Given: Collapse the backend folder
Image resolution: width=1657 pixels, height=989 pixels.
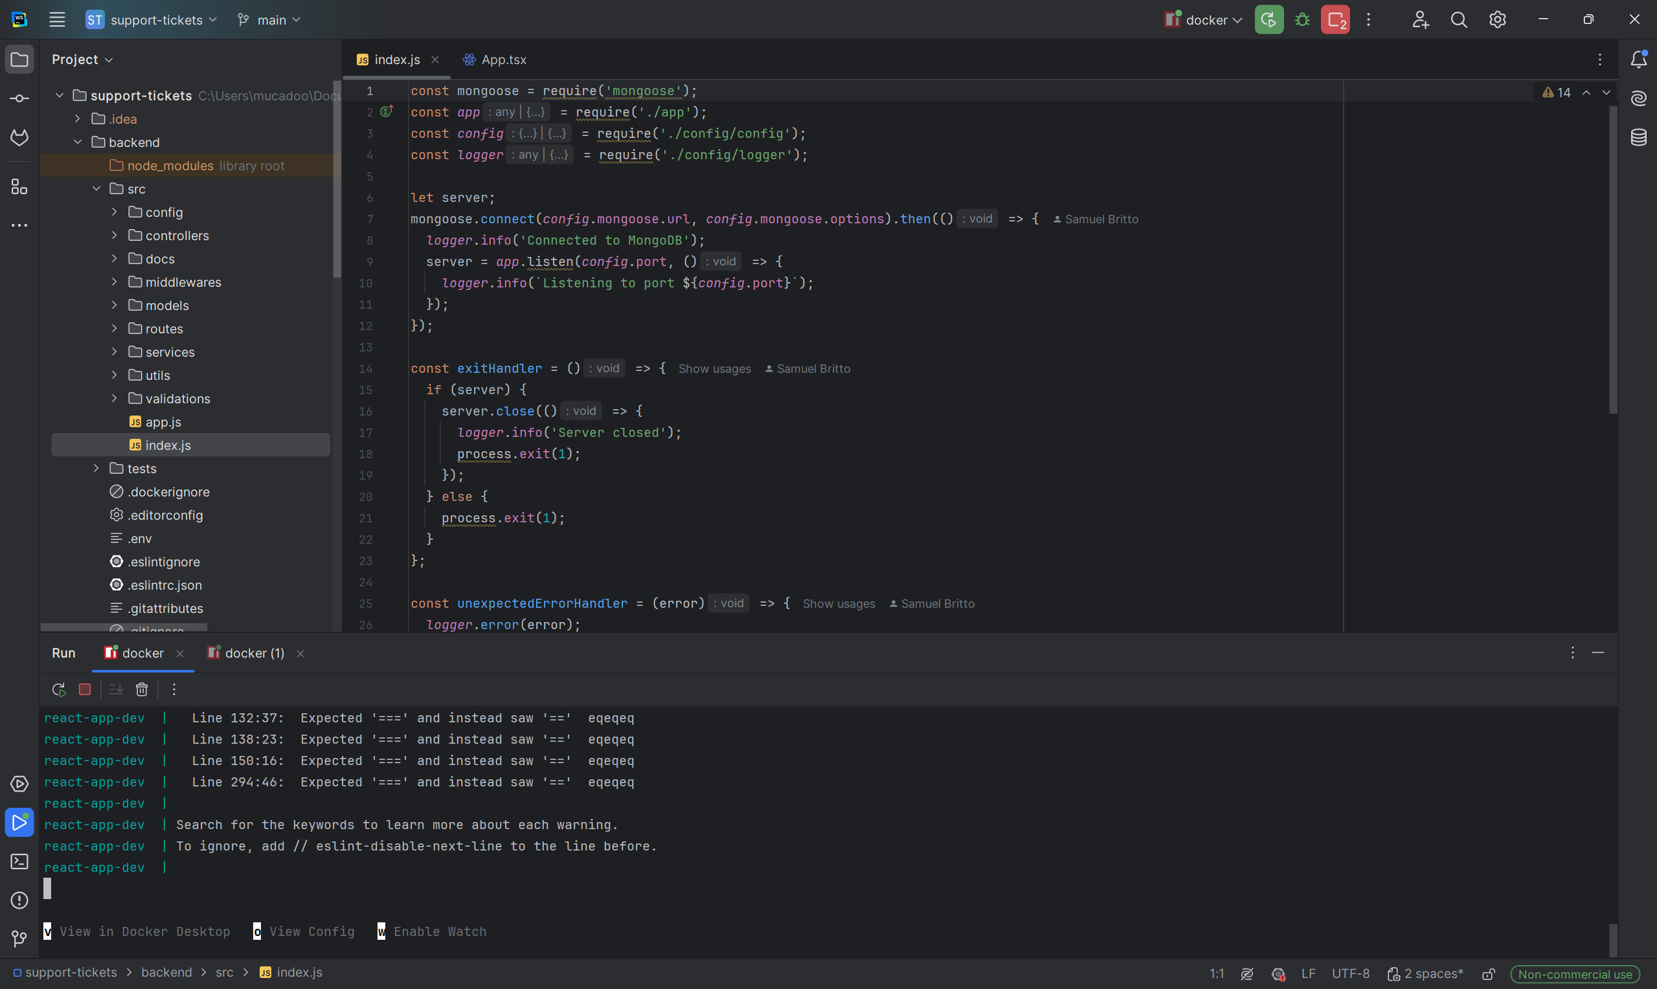Looking at the screenshot, I should pos(77,142).
